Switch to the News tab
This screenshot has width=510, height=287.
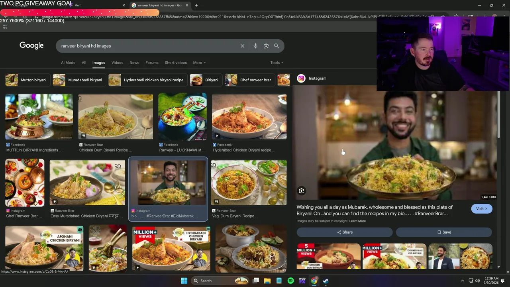pos(134,63)
